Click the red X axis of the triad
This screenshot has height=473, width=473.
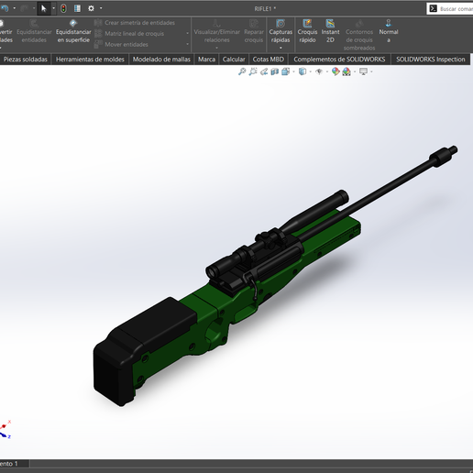pos(6,424)
